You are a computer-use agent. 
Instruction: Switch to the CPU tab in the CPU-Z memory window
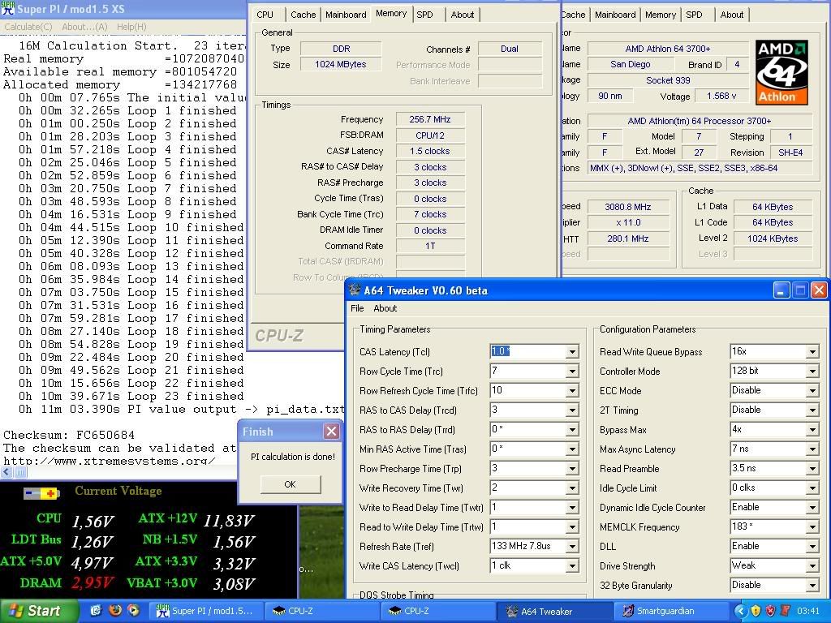tap(265, 15)
